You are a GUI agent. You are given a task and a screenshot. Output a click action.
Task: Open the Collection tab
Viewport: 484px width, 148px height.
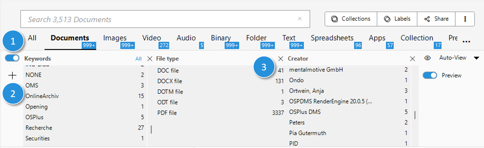[417, 38]
